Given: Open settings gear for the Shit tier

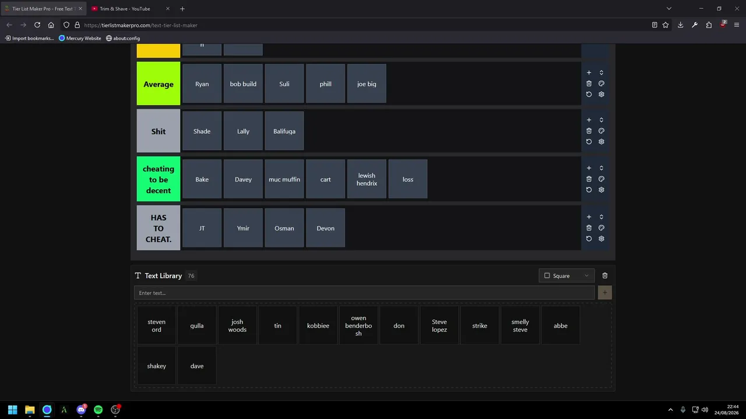Looking at the screenshot, I should (x=601, y=141).
